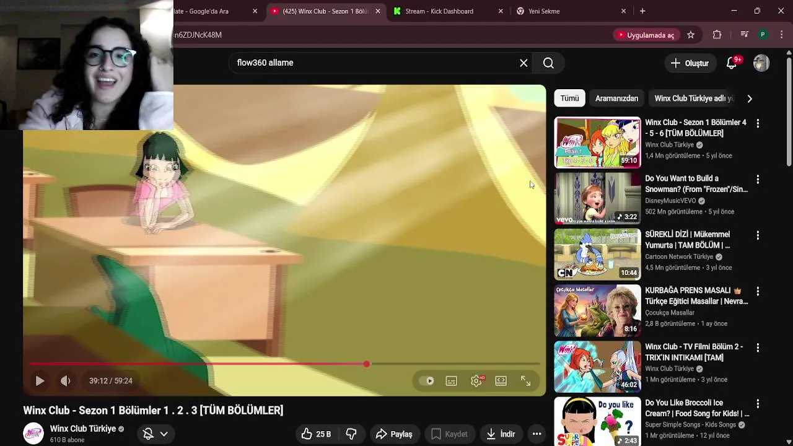
Task: Like the video with 25 B thumbs up
Action: [316, 434]
